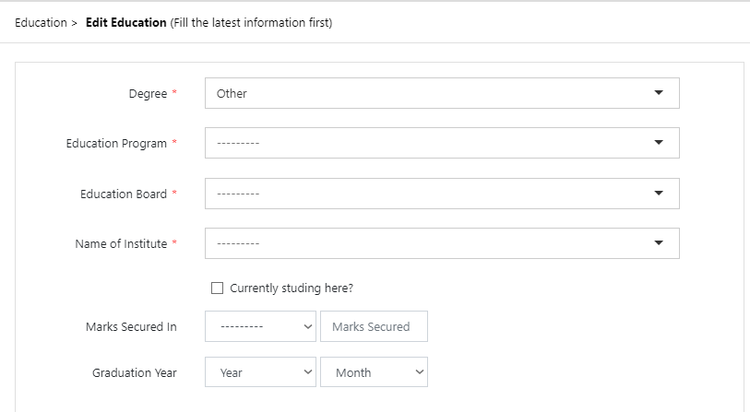
Task: Click the Education Board caret arrow
Action: (x=658, y=194)
